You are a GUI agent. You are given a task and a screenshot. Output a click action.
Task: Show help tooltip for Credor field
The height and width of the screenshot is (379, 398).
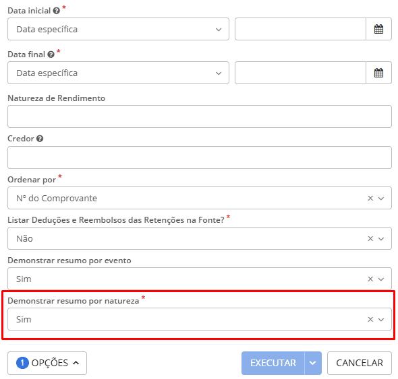(40, 139)
